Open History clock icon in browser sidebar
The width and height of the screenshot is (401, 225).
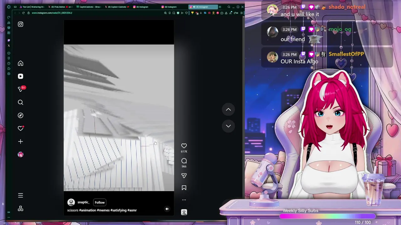point(9,63)
